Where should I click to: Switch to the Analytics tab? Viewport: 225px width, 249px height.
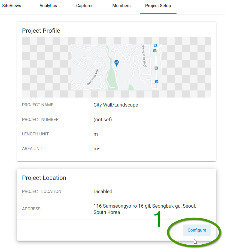pos(48,6)
